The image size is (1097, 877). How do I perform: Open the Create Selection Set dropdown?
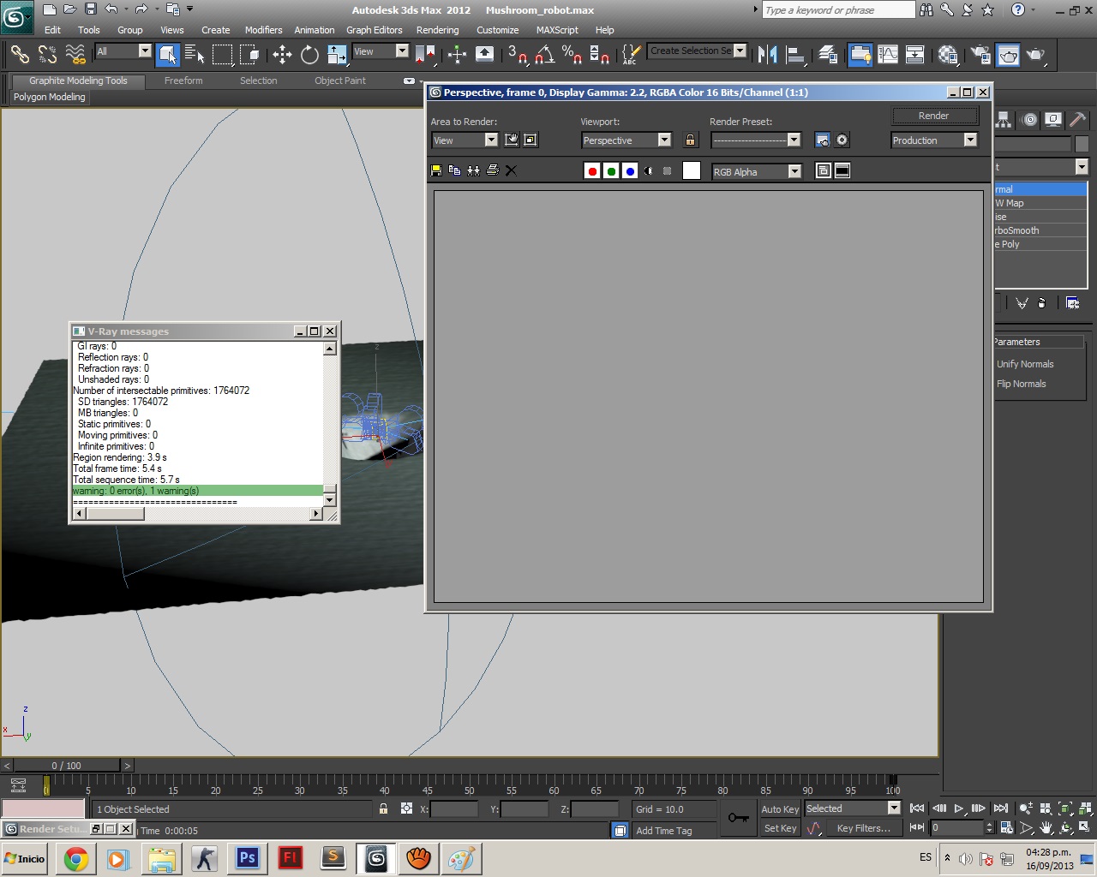click(x=698, y=51)
